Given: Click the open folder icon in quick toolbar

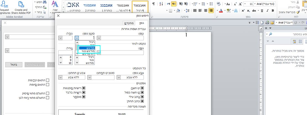Looking at the screenshot, I should tap(272, 23).
